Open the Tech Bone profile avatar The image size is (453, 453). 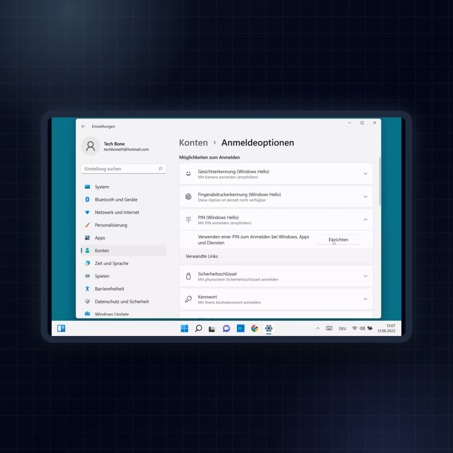91,146
